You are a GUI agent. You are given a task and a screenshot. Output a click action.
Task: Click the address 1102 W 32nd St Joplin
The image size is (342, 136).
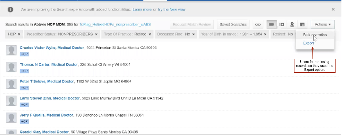(x=103, y=81)
